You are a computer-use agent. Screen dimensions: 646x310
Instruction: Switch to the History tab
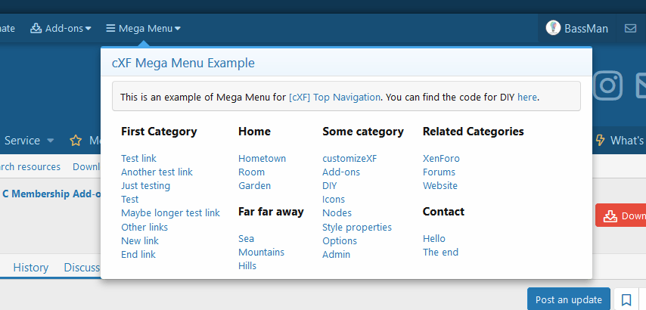tap(30, 267)
